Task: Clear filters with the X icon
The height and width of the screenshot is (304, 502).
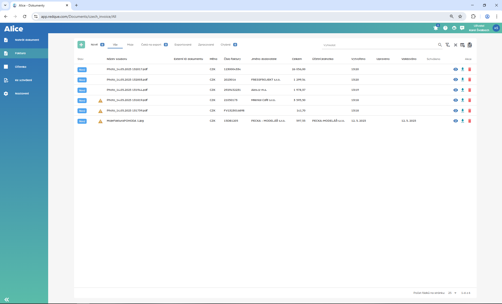Action: (455, 45)
